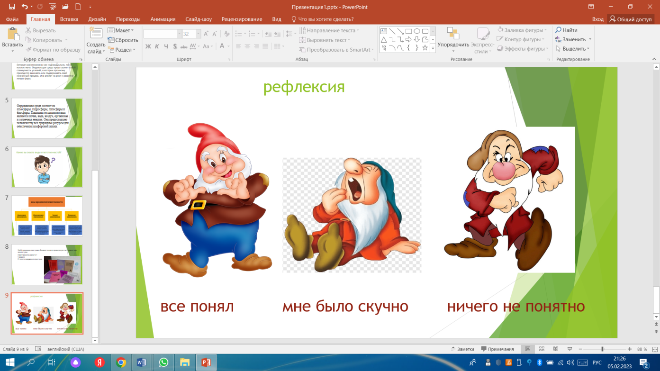
Task: Open Примечания comments button
Action: coord(497,349)
